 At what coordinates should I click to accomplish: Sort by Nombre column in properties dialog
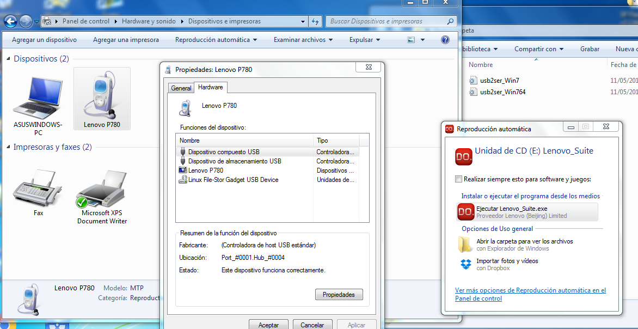coord(246,141)
